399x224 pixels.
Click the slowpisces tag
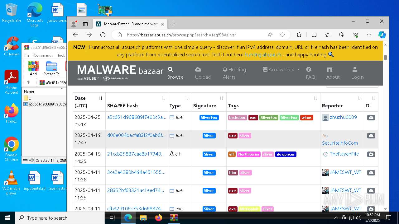pos(286,154)
